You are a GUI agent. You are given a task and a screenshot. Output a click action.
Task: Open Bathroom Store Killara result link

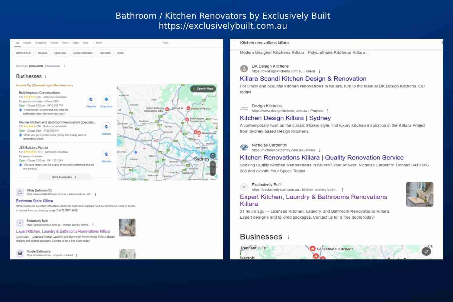click(34, 201)
